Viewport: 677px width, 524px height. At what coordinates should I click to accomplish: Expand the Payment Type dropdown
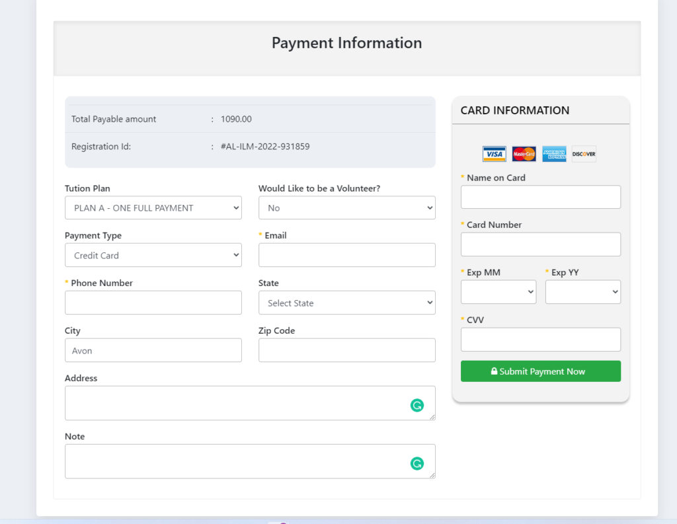[x=153, y=255]
